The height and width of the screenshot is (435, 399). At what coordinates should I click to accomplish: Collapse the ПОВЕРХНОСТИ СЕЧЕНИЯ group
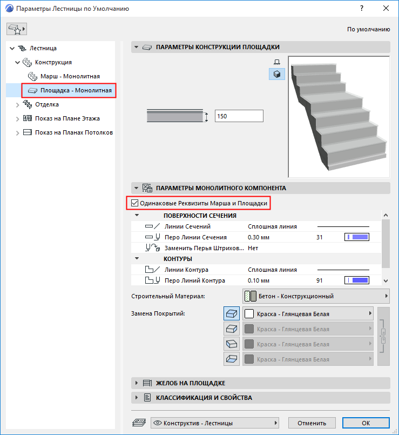tap(137, 215)
